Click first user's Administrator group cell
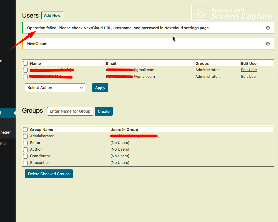This screenshot has height=222, width=278. click(207, 70)
